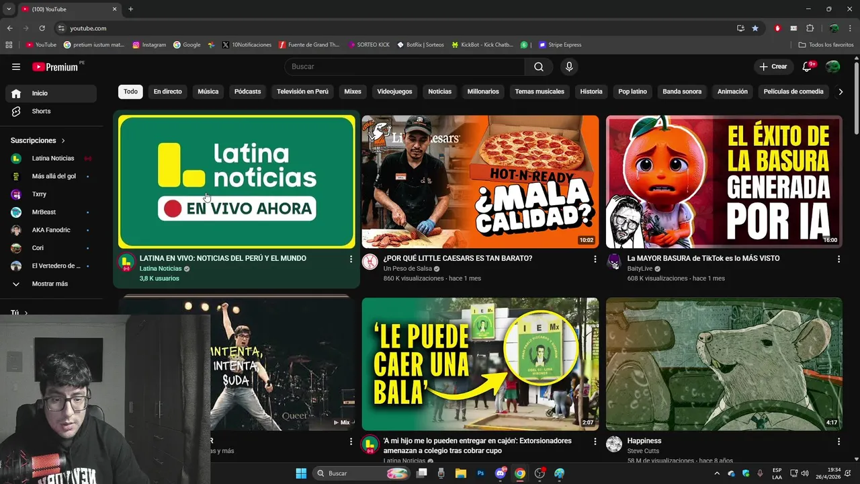The height and width of the screenshot is (484, 860).
Task: Open options for La MAYOR BASURA video
Action: click(838, 259)
